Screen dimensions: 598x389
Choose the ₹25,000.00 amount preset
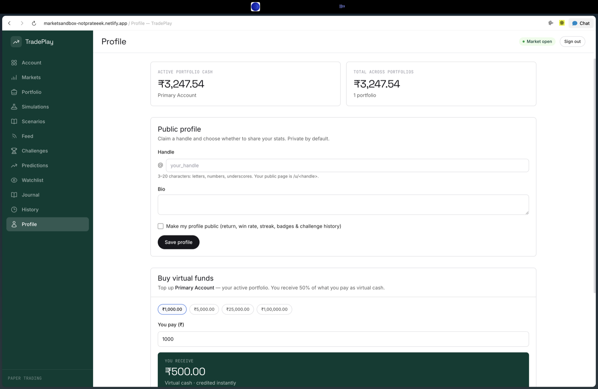[x=238, y=309]
